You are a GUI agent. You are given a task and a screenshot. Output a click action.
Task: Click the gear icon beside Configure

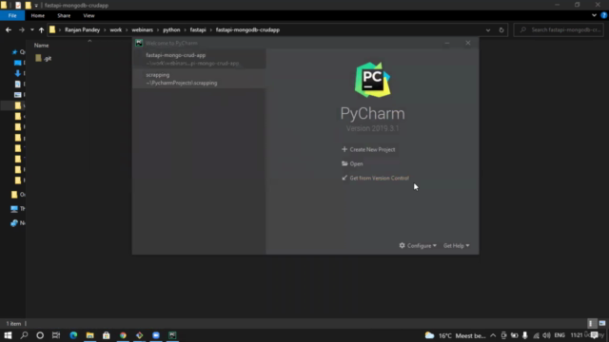click(402, 245)
